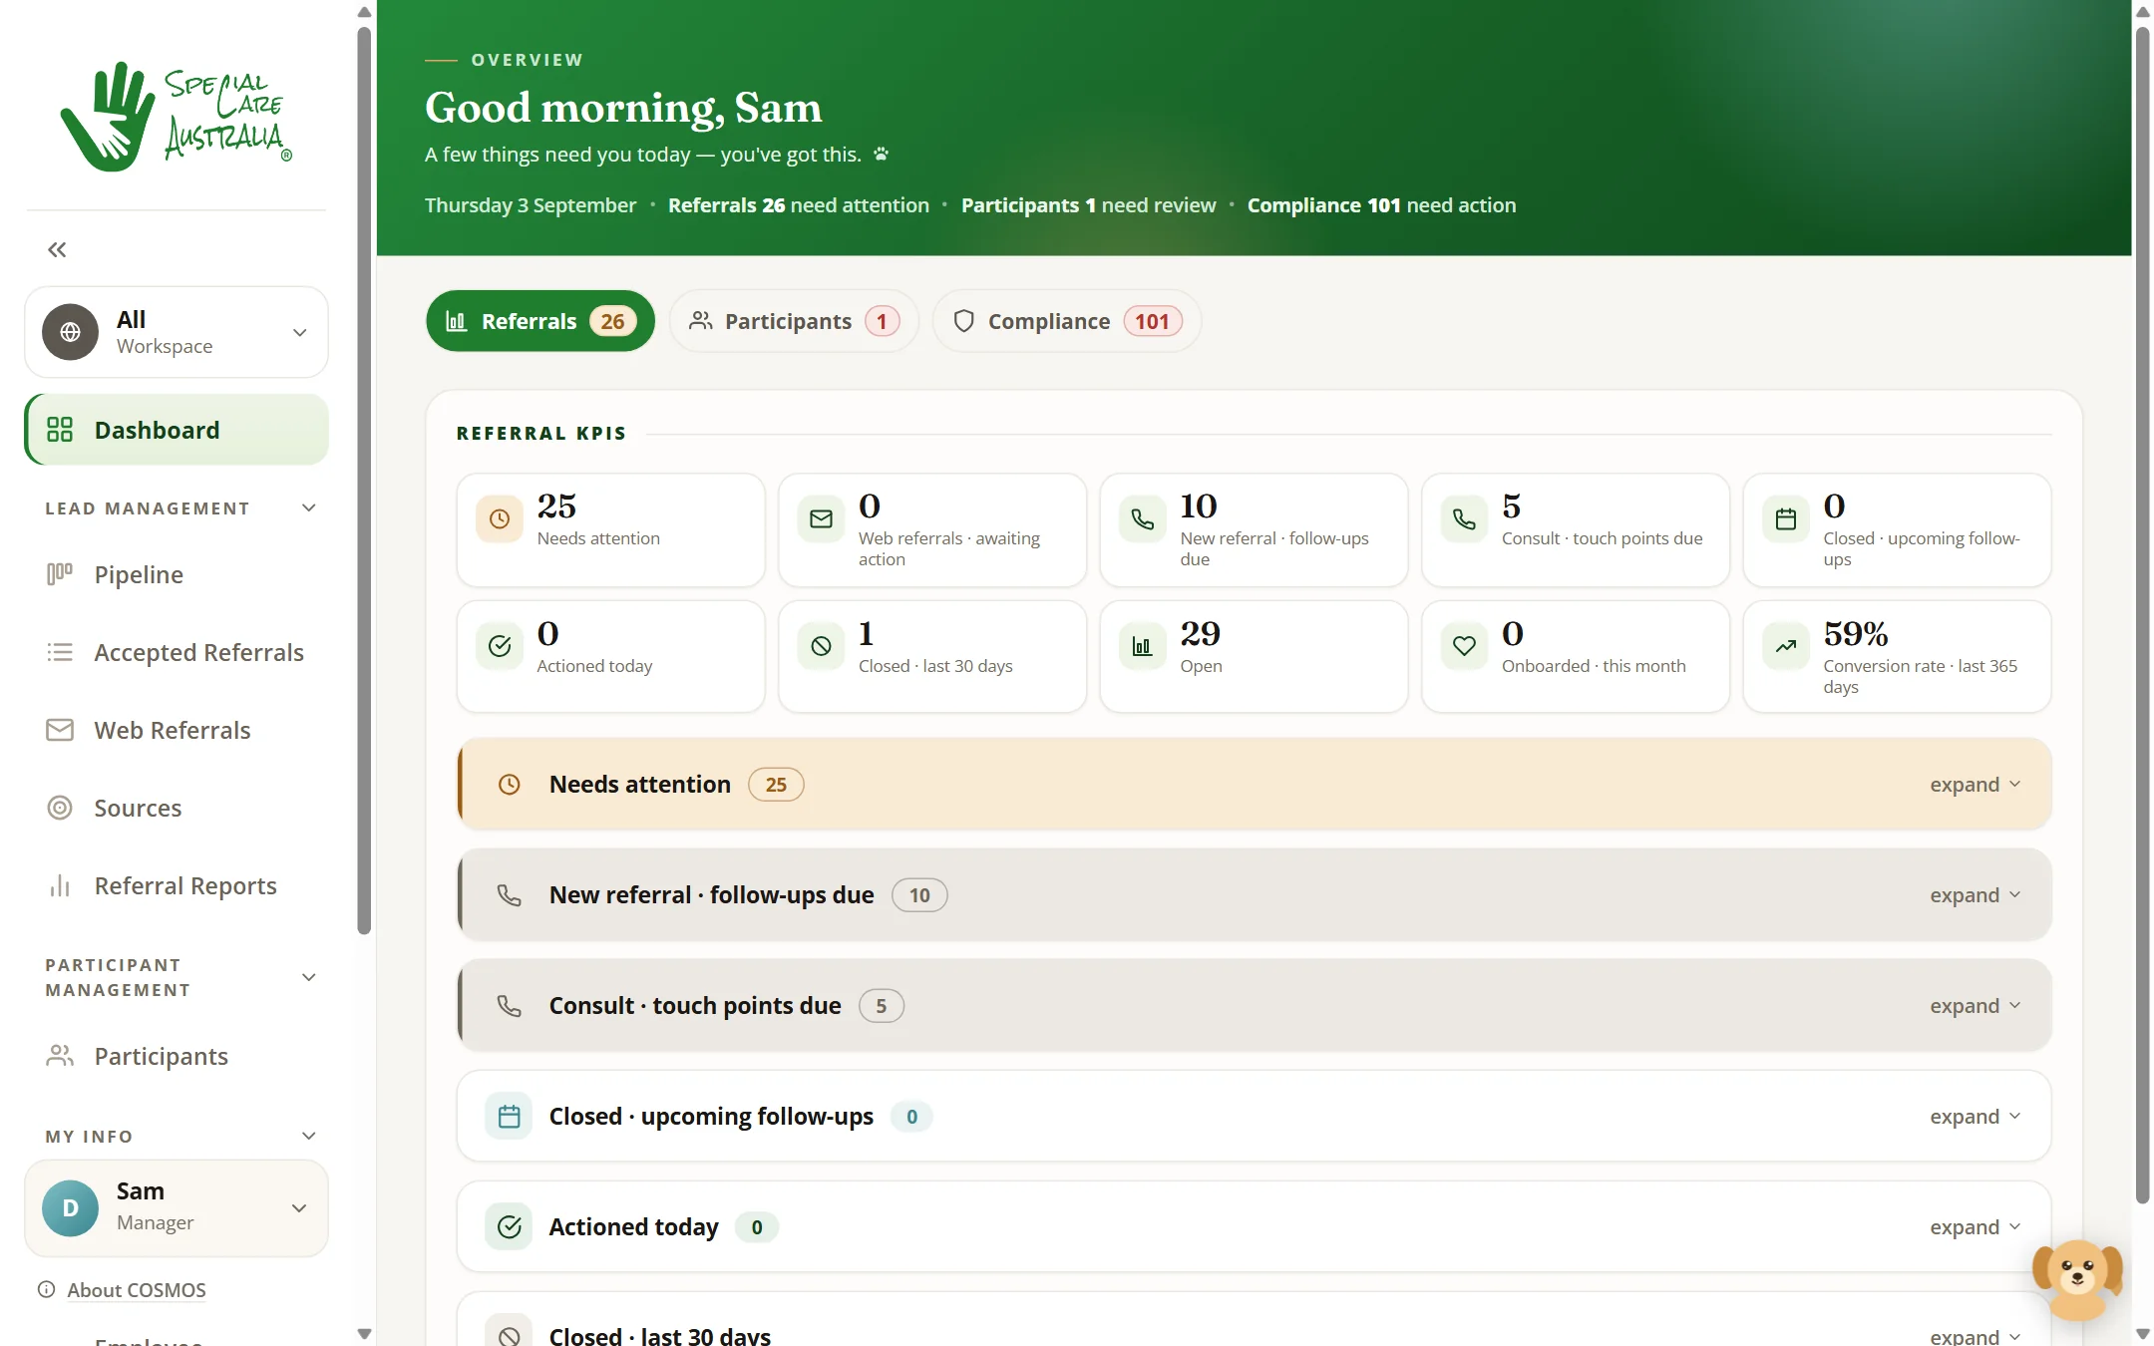The image size is (2154, 1346).
Task: Click the info icon beside About COSMOS
Action: (46, 1289)
